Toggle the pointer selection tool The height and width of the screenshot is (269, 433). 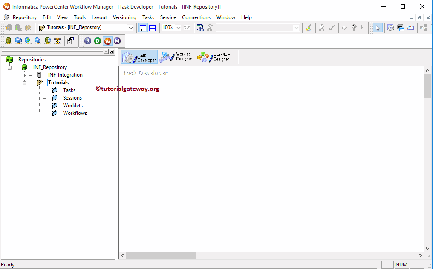click(x=378, y=28)
